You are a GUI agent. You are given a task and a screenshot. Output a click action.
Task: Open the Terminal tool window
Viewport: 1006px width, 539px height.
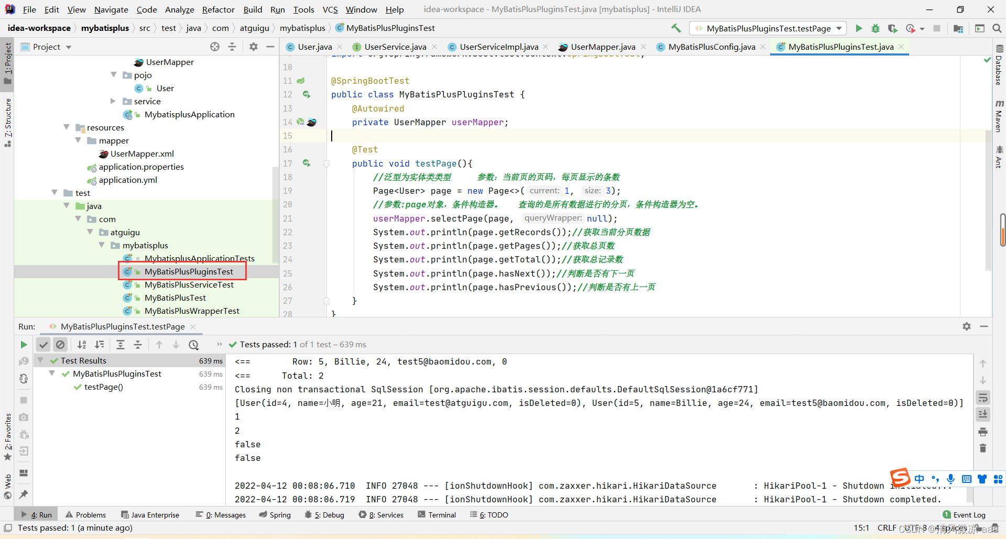437,515
